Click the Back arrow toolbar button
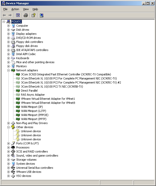Image resolution: width=156 pixels, height=186 pixels. 5,15
